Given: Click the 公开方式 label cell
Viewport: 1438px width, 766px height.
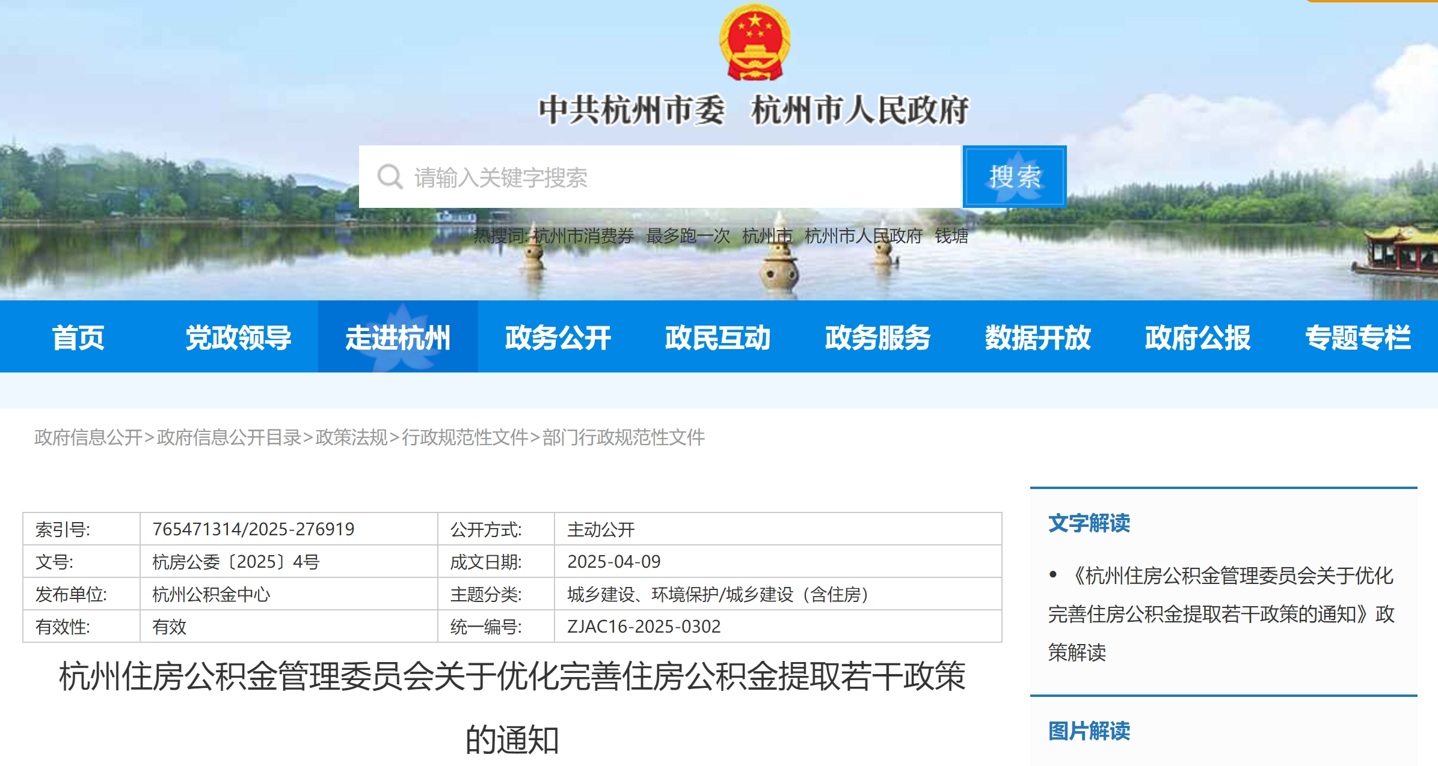Looking at the screenshot, I should point(496,529).
